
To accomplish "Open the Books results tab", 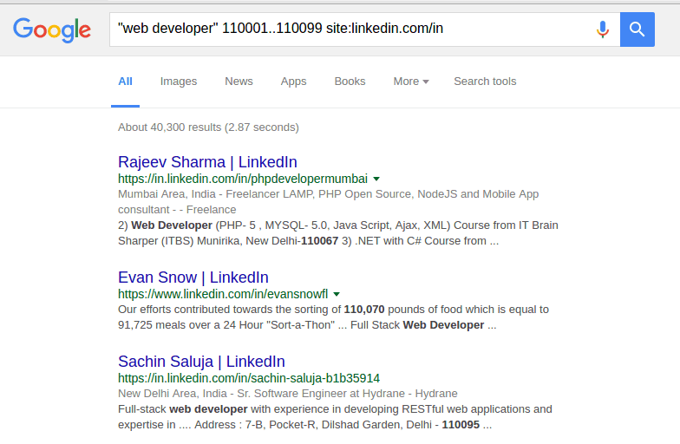I will point(350,82).
